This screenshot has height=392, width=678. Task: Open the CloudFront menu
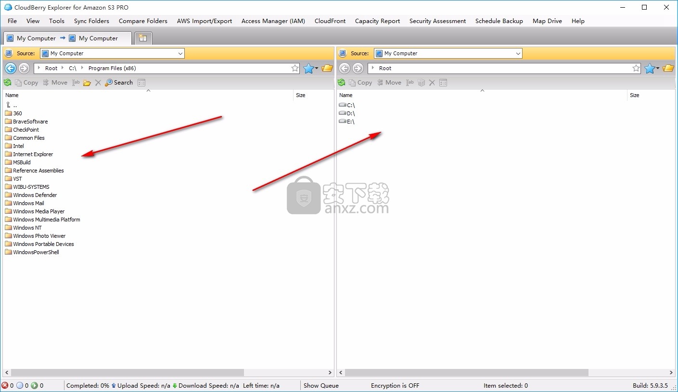330,21
